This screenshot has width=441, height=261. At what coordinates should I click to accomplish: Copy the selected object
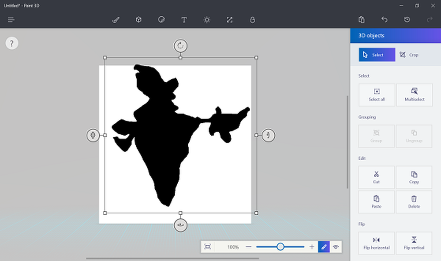point(414,177)
